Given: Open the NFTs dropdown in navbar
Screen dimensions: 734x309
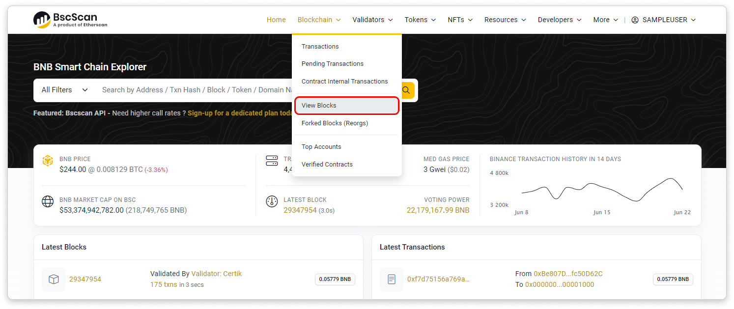Looking at the screenshot, I should tap(460, 20).
